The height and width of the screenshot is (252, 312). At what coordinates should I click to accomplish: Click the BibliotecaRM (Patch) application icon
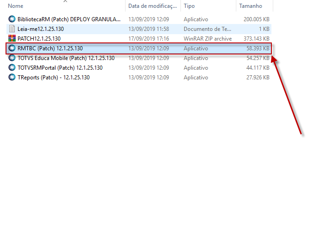12,19
